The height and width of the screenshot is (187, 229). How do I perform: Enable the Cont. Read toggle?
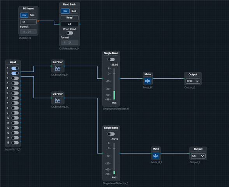coord(69,33)
